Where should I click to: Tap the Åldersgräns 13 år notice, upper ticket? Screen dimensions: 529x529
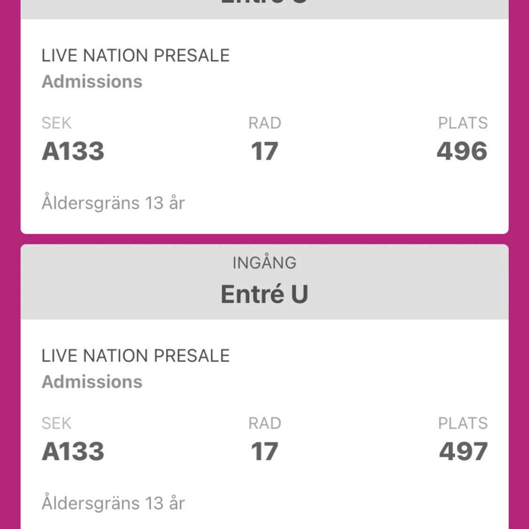tap(113, 202)
